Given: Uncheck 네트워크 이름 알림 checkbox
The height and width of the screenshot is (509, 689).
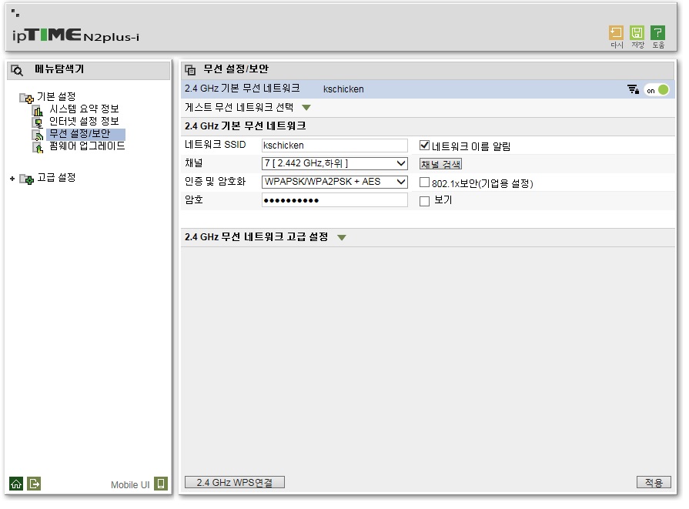Looking at the screenshot, I should [x=424, y=145].
